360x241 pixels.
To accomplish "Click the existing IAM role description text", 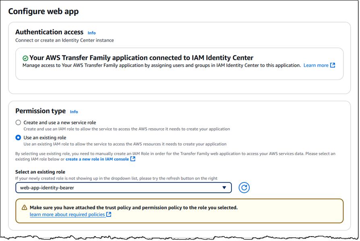I will tap(125, 144).
